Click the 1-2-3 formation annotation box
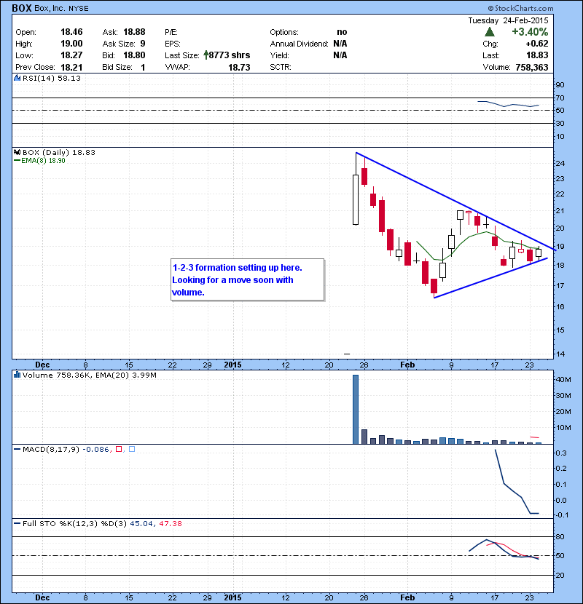The height and width of the screenshot is (604, 583). pos(247,279)
